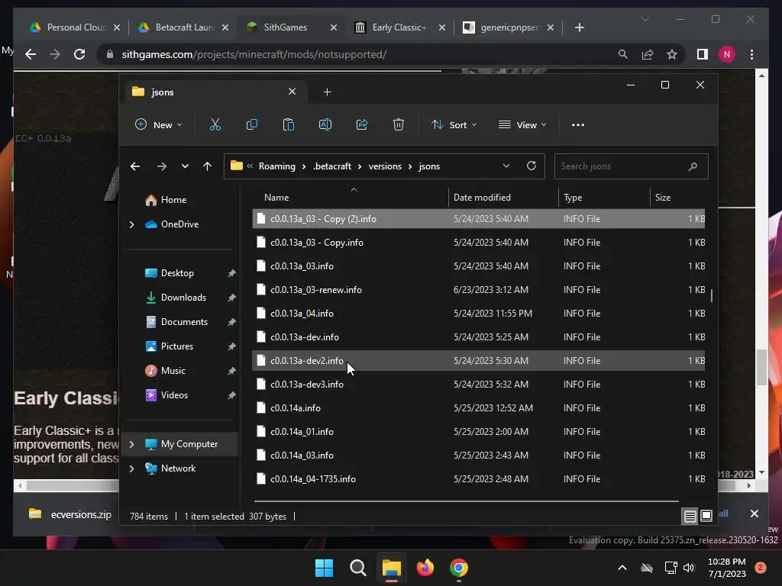Click the search magnifier in Search jsons box
This screenshot has height=586, width=782.
point(693,166)
